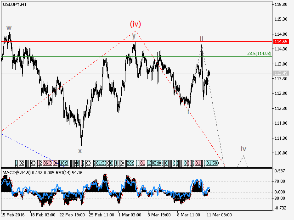Select the green Fibonacci horizontal line

(x=136, y=56)
